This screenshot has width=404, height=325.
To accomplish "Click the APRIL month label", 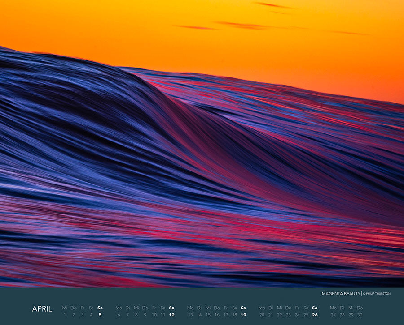I will click(x=42, y=308).
